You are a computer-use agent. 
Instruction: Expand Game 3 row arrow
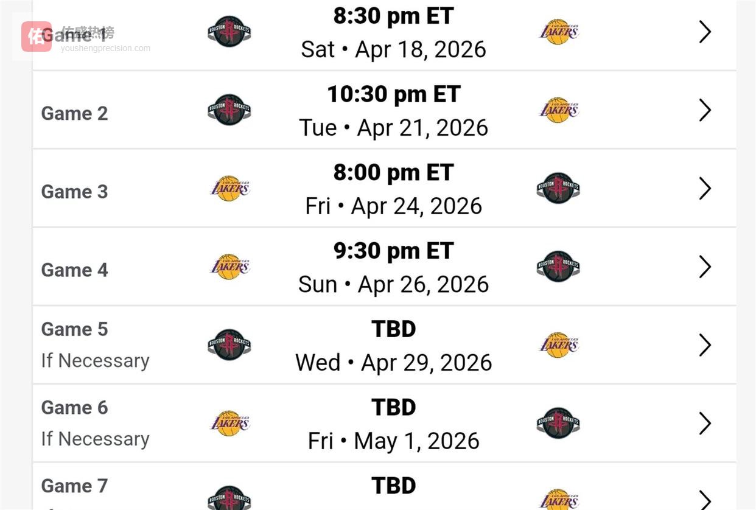(705, 189)
